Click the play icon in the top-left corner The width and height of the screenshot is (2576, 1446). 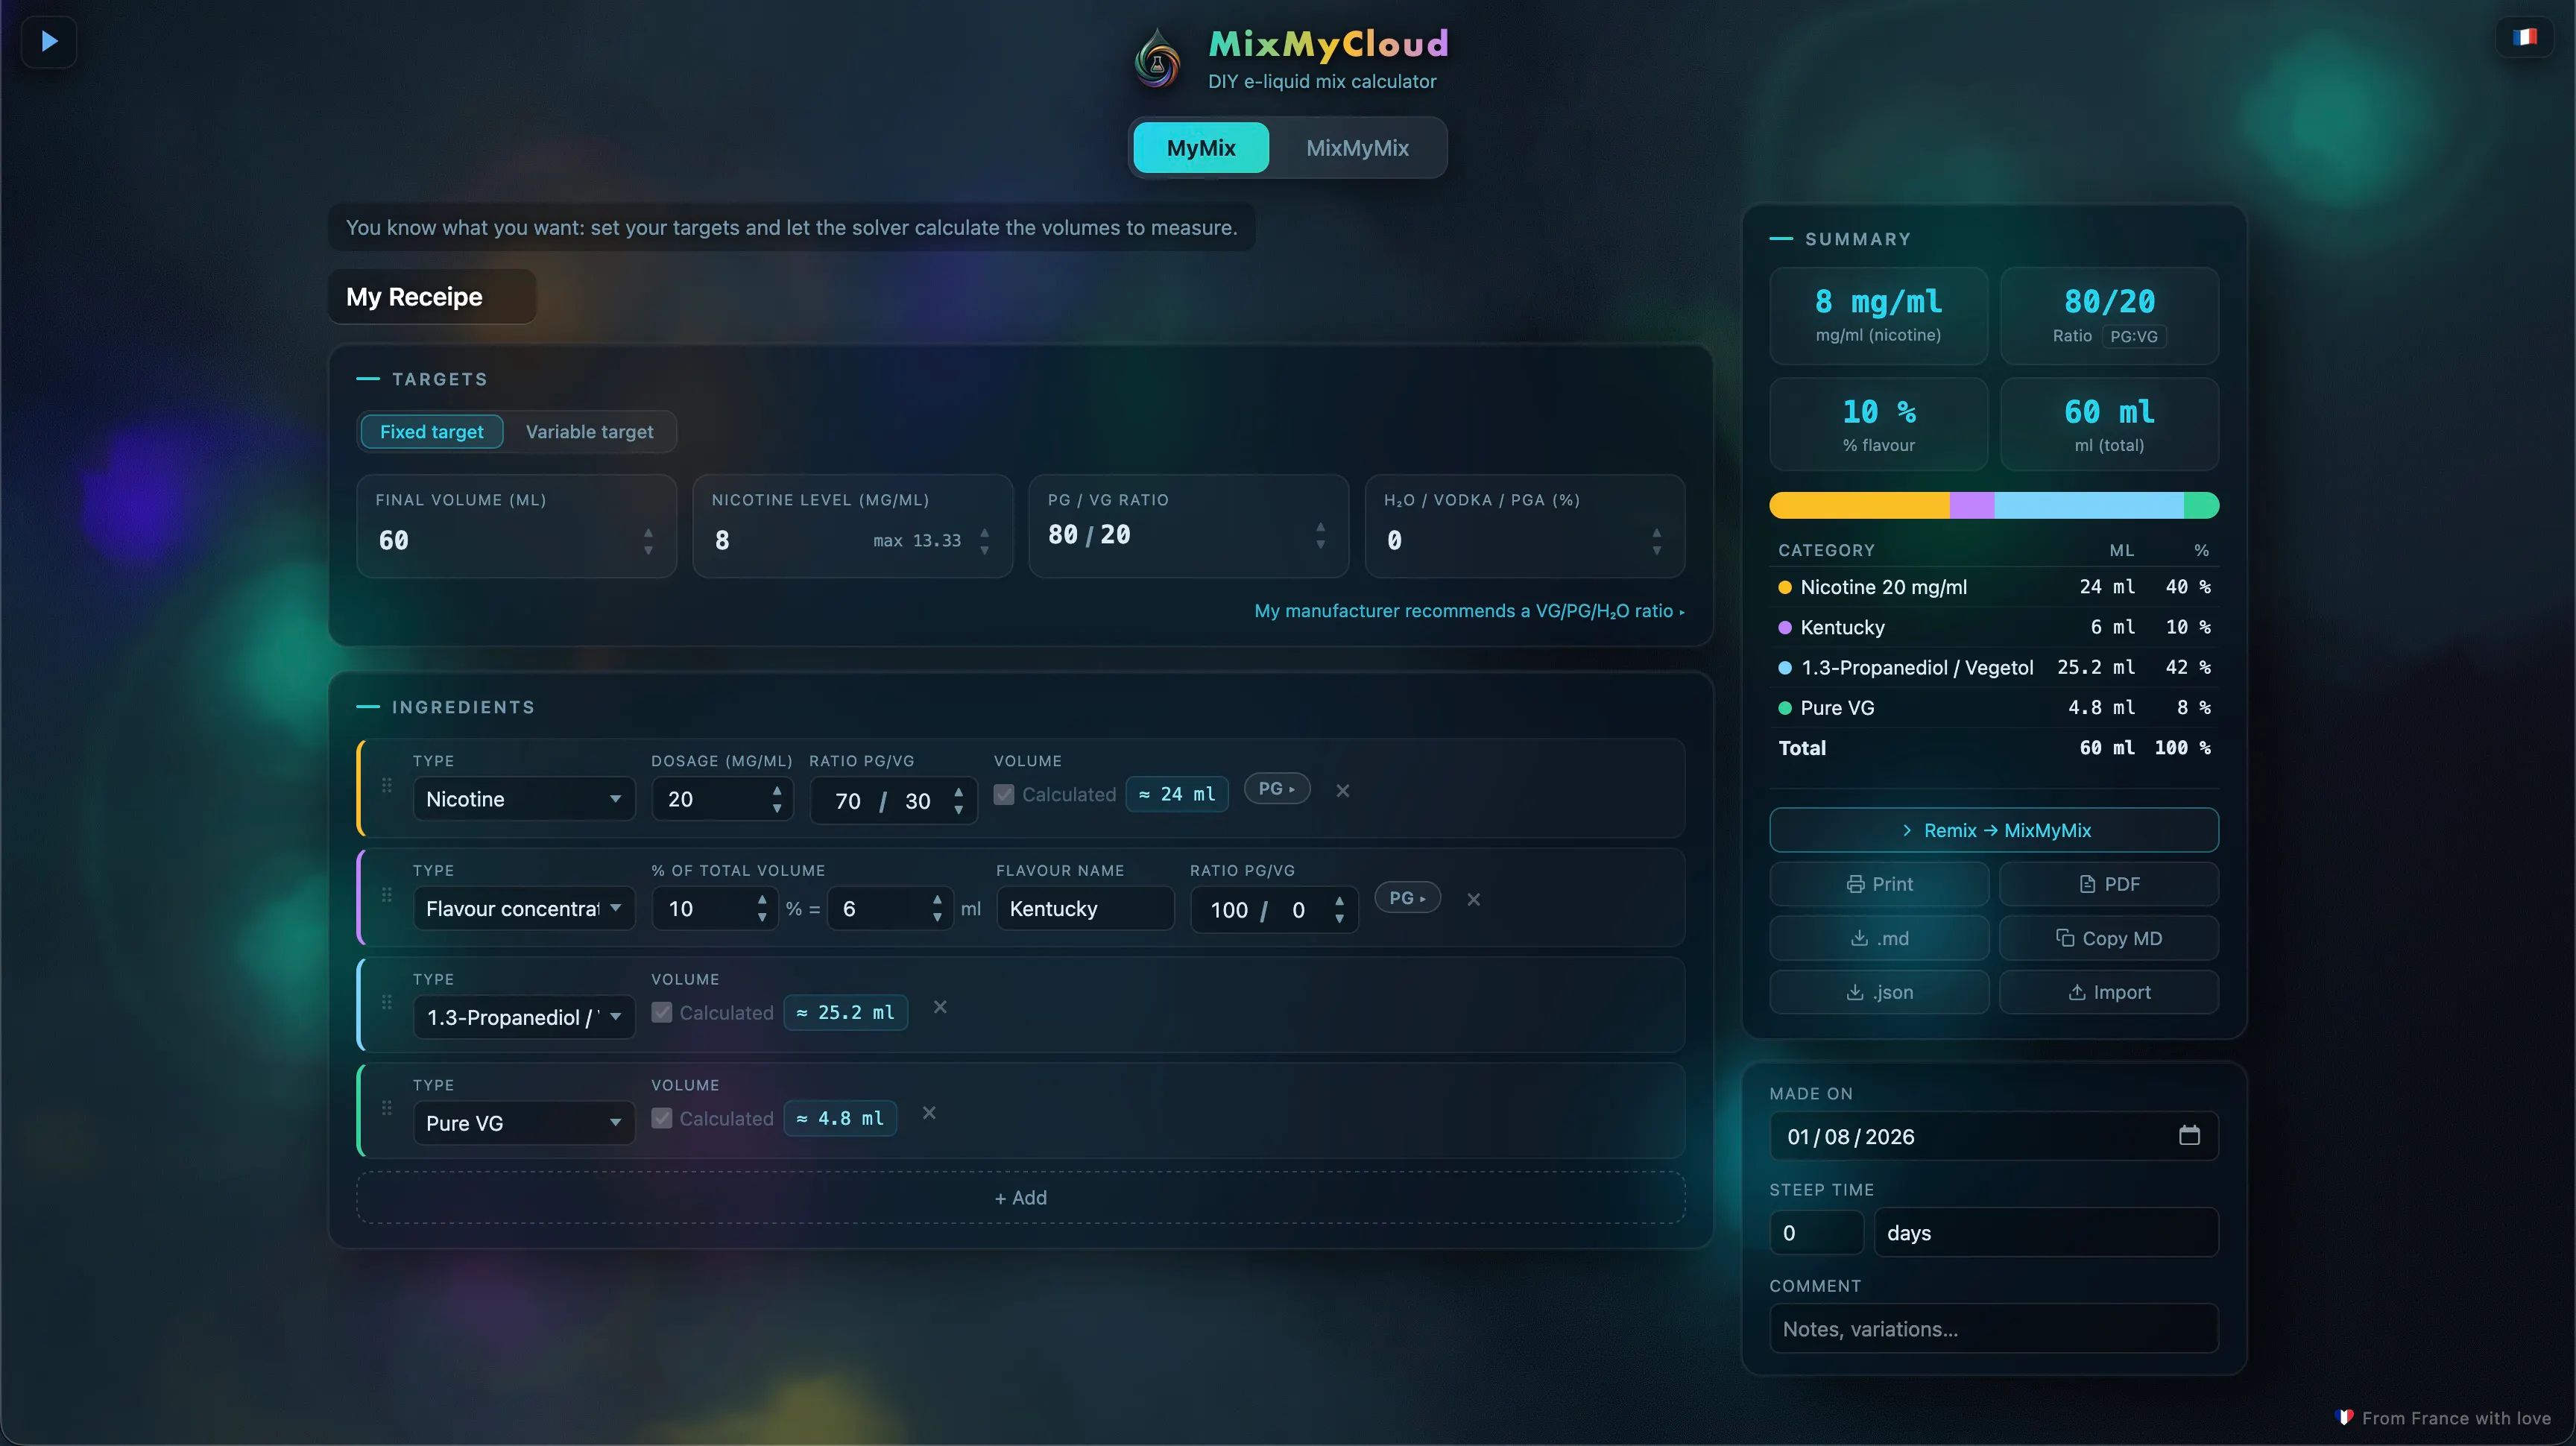click(49, 41)
